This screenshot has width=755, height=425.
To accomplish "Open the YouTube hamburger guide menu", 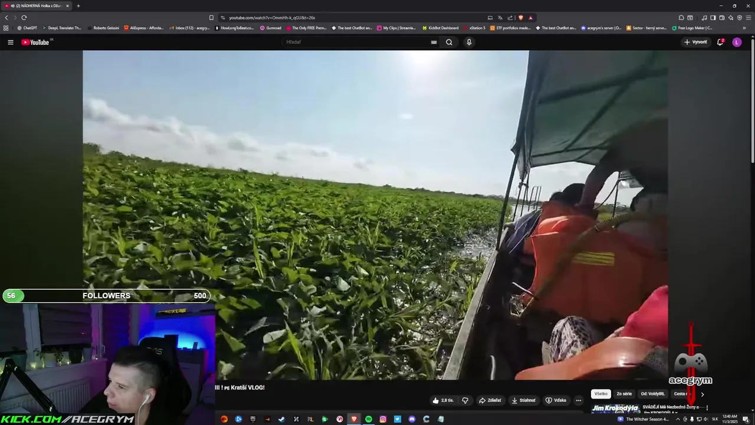I will (10, 42).
